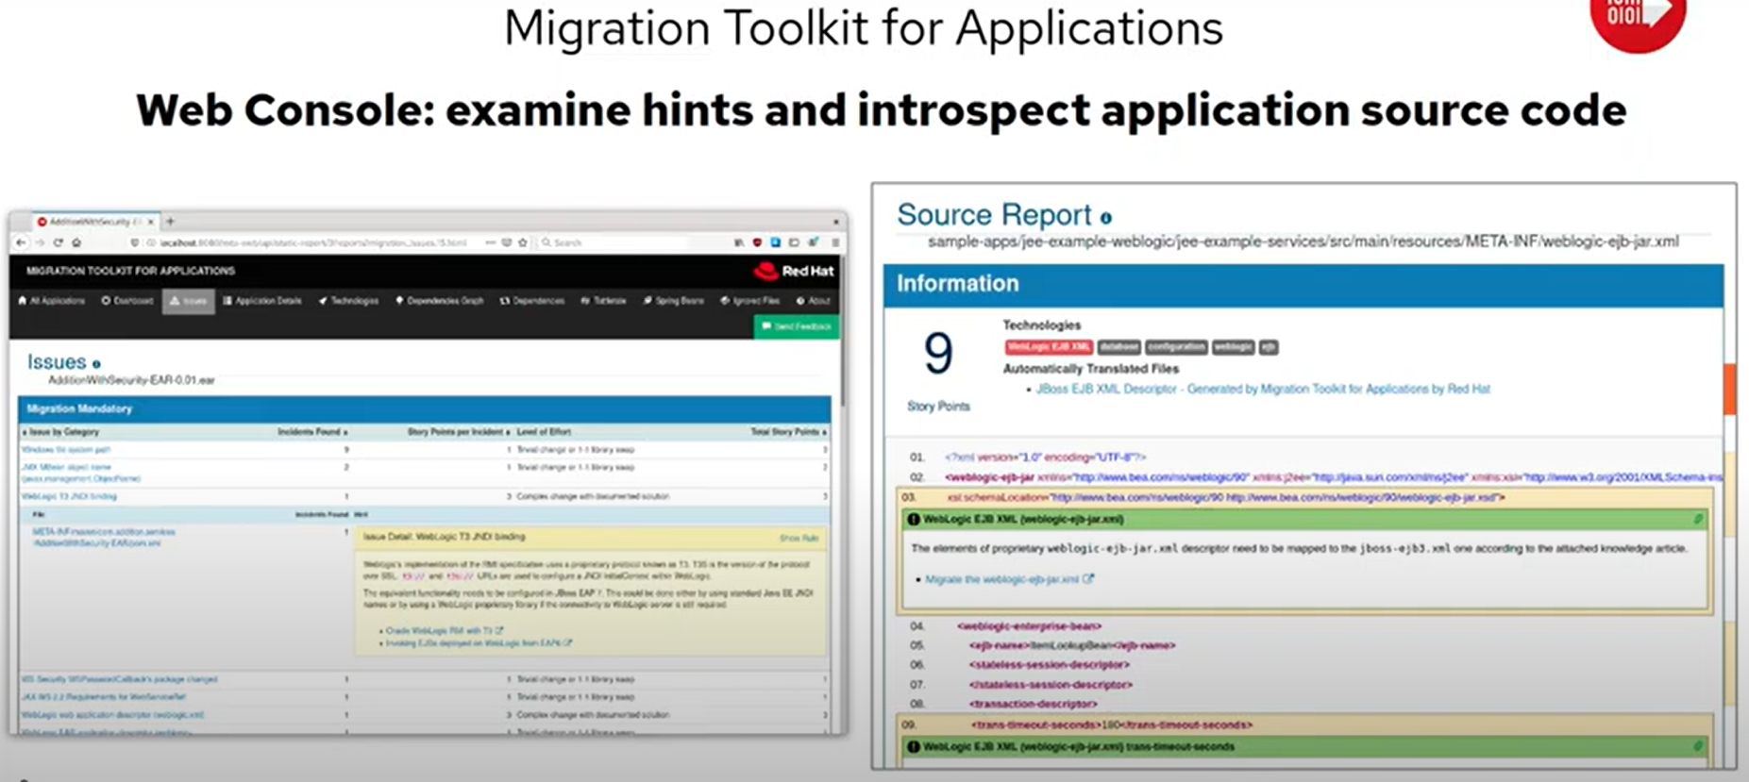Sort by Story Points per Incident column

pyautogui.click(x=459, y=432)
